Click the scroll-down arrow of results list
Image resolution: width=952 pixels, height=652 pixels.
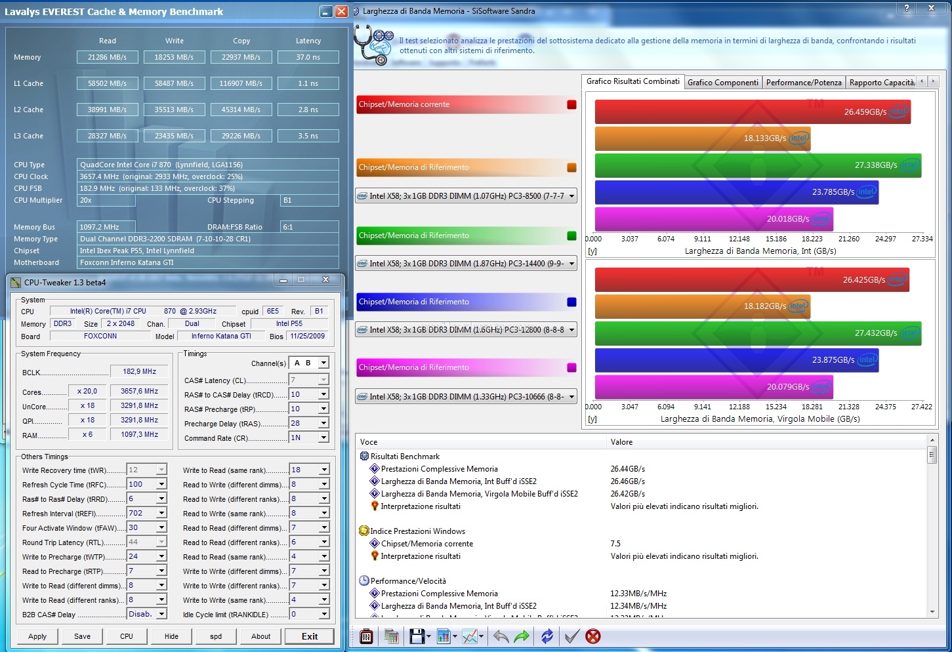click(x=932, y=611)
